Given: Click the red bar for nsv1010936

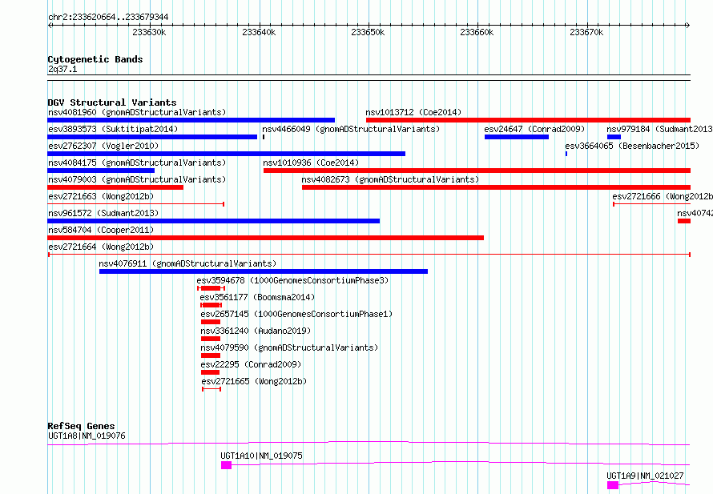Looking at the screenshot, I should point(477,171).
